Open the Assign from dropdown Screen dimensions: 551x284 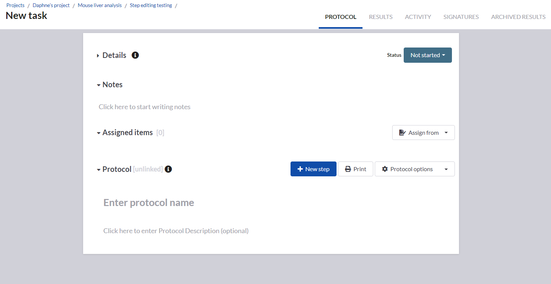pos(423,133)
